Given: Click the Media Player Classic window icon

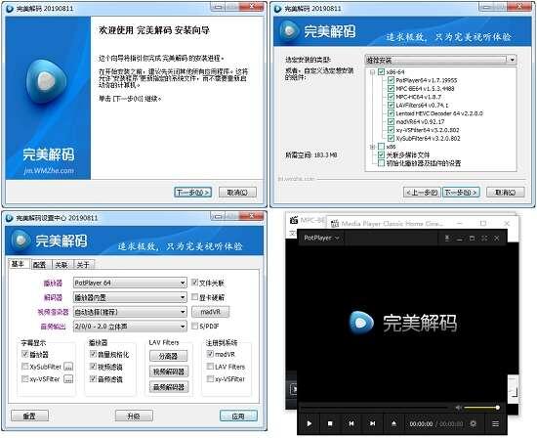Looking at the screenshot, I should pos(335,224).
